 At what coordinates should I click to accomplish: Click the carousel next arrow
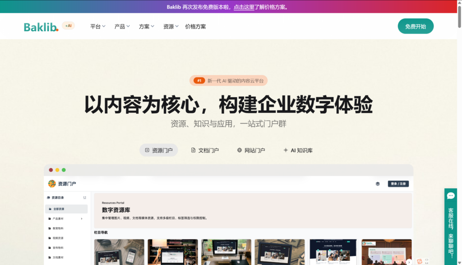pos(409,262)
